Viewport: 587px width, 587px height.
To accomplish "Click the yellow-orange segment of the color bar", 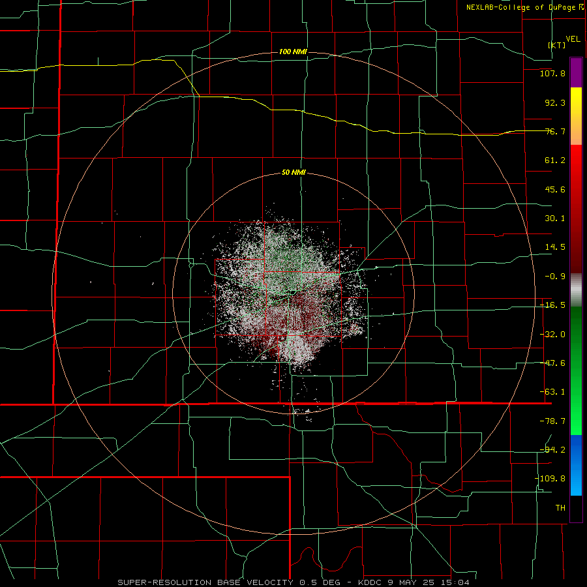I will tap(576, 116).
